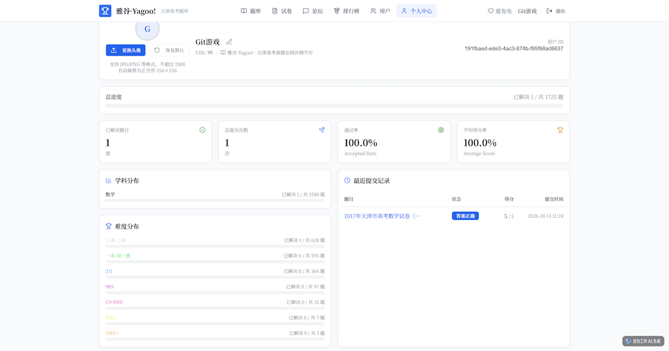Click the person icon next to 个人中心

point(404,11)
